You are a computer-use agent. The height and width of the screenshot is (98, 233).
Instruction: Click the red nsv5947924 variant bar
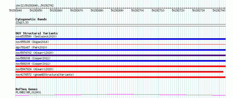coord(119,72)
